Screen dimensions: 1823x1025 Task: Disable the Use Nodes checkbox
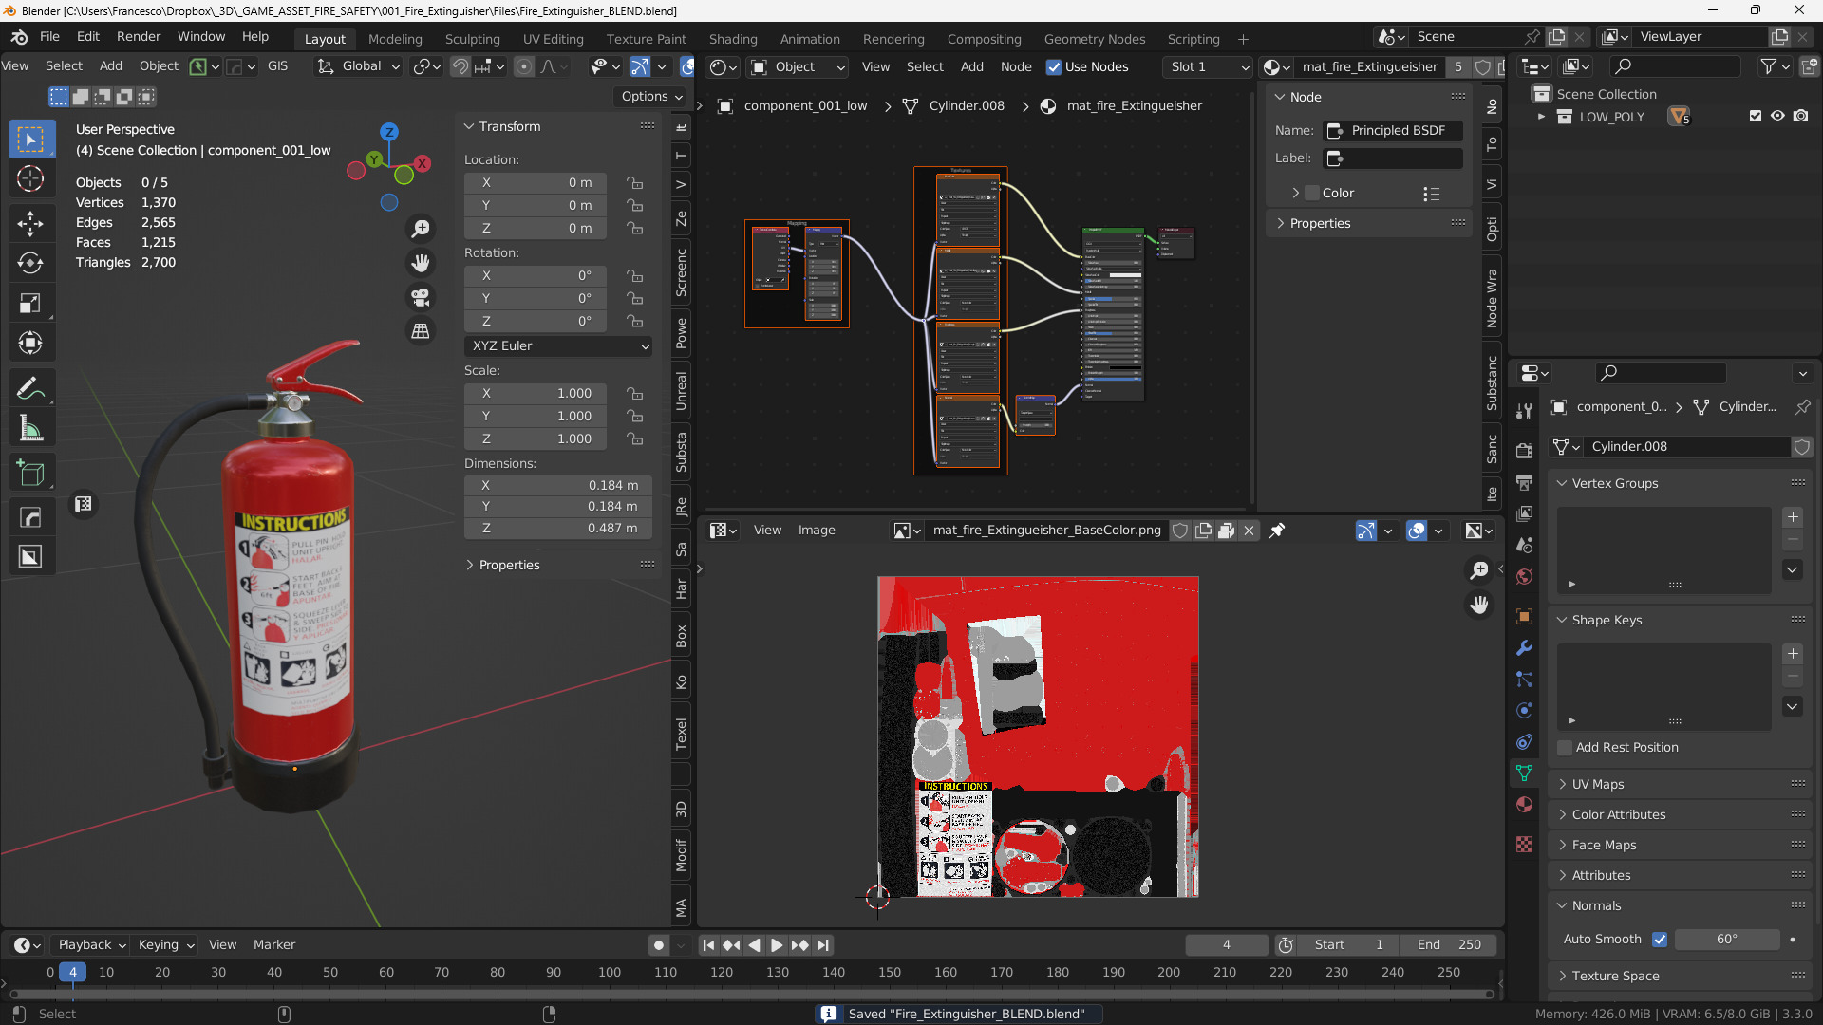pos(1053,67)
